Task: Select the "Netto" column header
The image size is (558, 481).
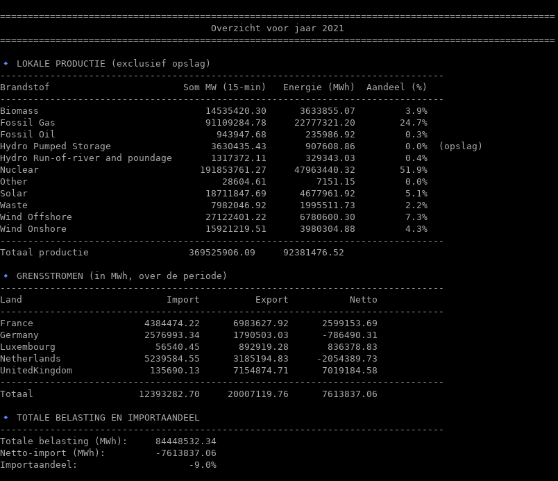Action: point(364,300)
